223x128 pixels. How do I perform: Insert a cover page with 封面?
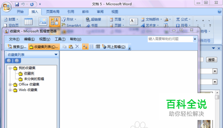click(x=11, y=19)
